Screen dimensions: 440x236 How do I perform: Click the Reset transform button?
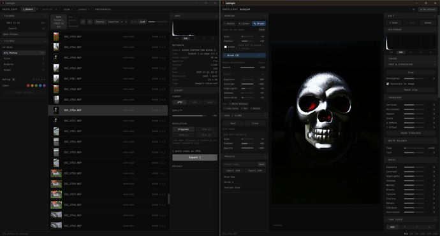click(411, 133)
